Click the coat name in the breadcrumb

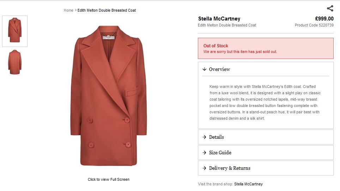(107, 10)
